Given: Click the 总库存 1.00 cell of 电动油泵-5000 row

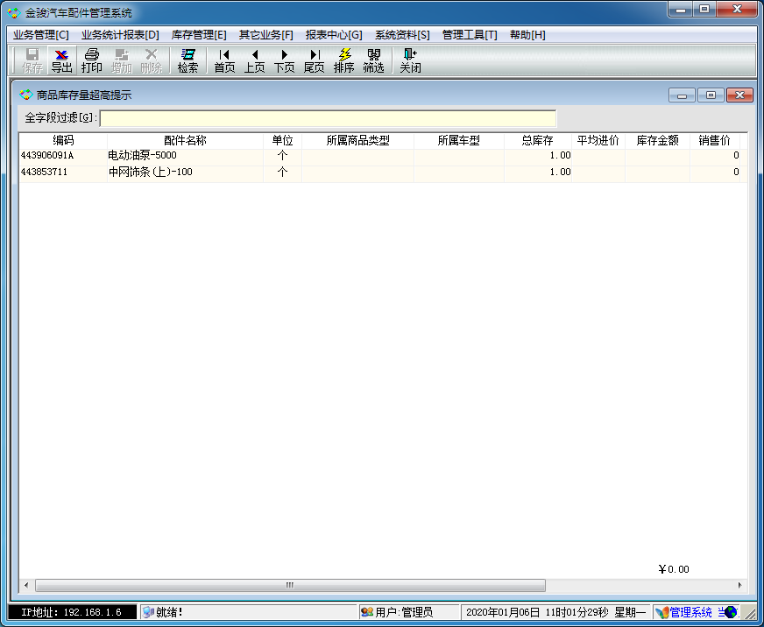Looking at the screenshot, I should (x=537, y=155).
